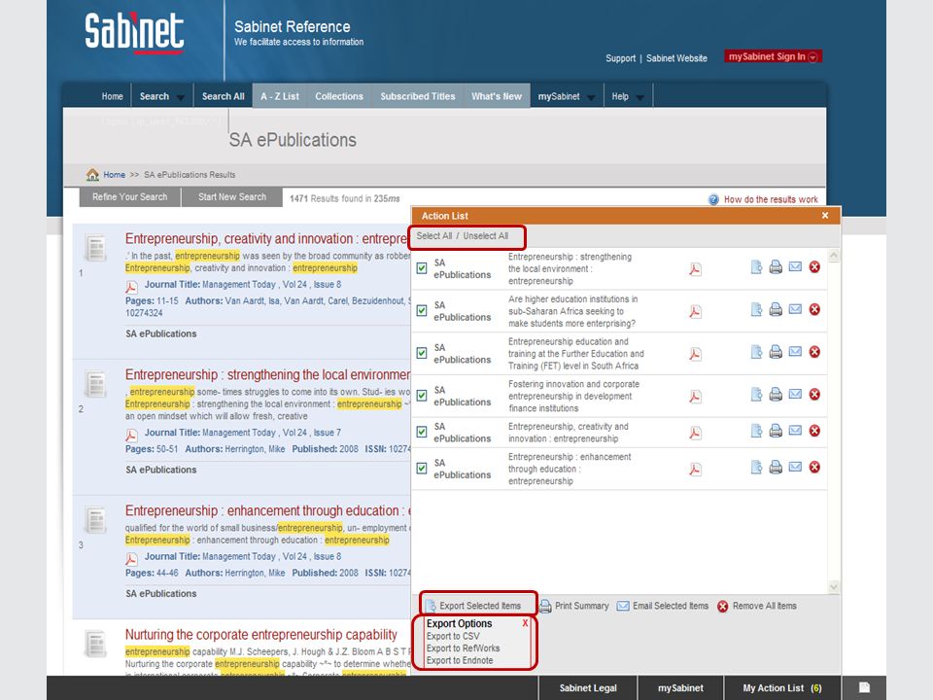933x700 pixels.
Task: Click Unselect All in Action List
Action: tap(486, 235)
